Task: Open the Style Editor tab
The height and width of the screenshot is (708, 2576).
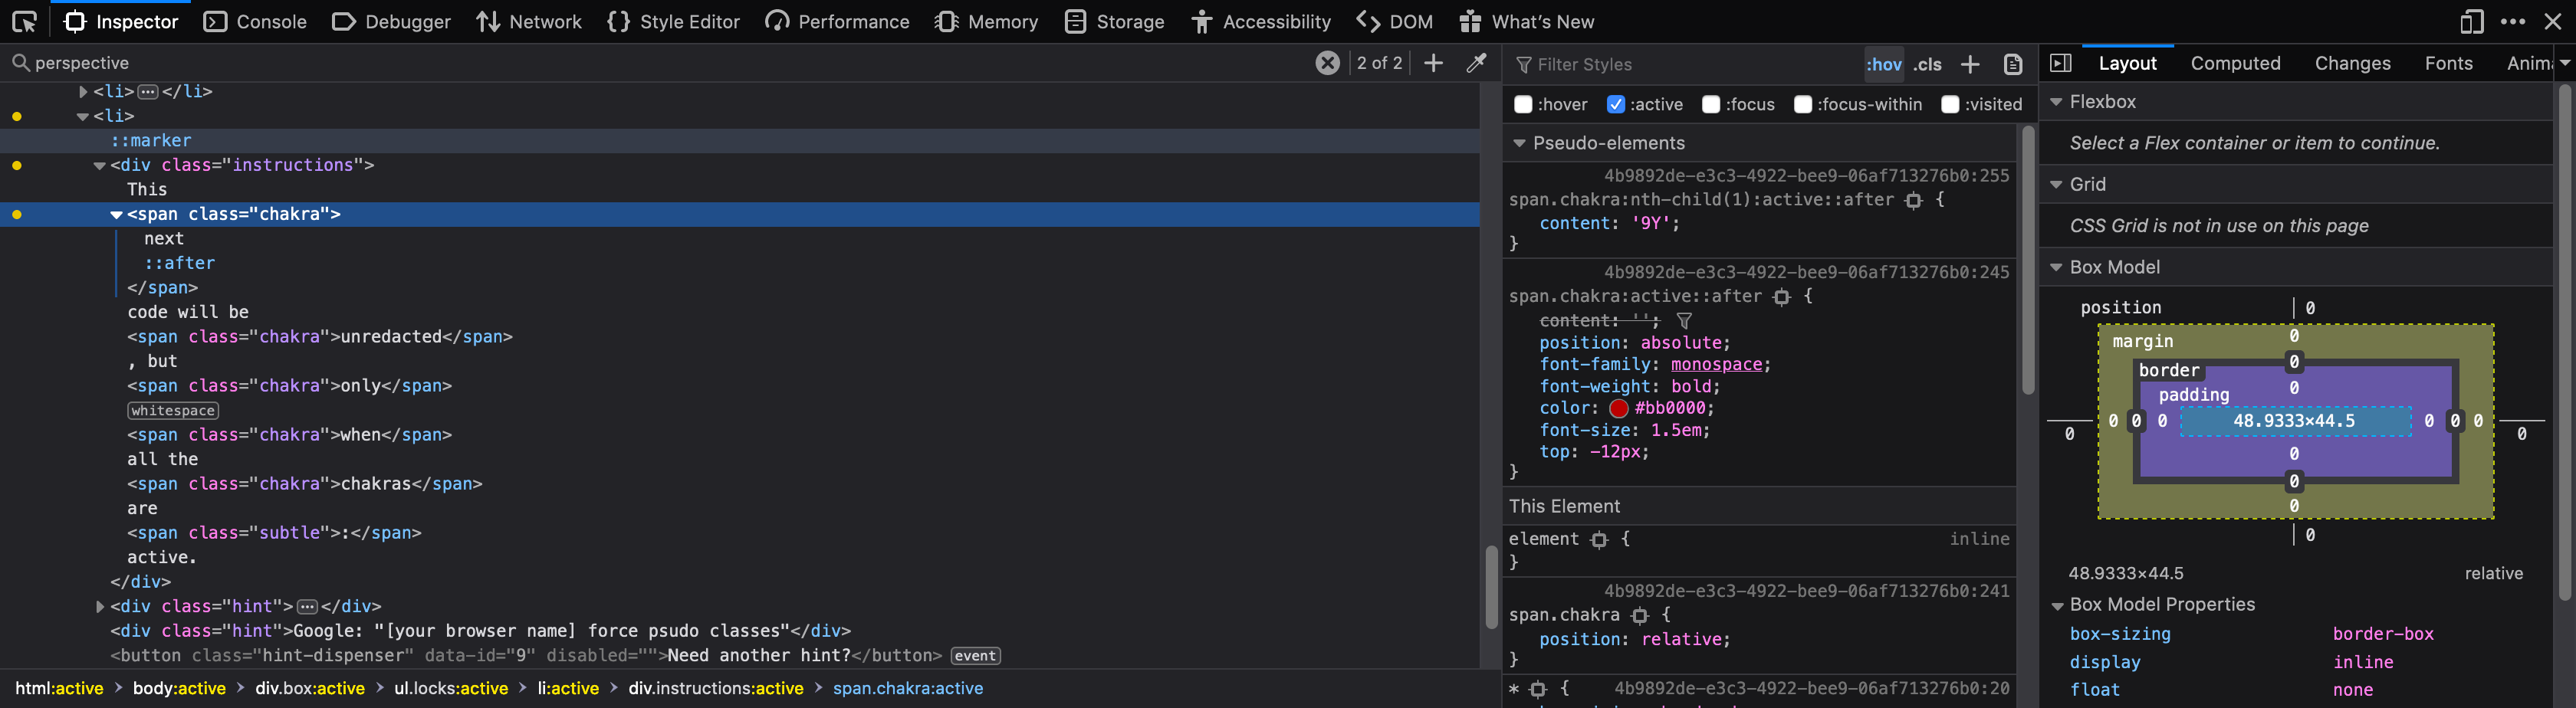Action: point(673,21)
